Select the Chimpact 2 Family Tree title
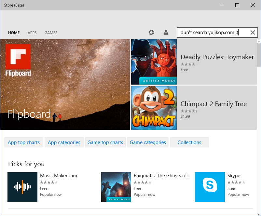Viewport: 261px width, 216px height. coord(213,104)
